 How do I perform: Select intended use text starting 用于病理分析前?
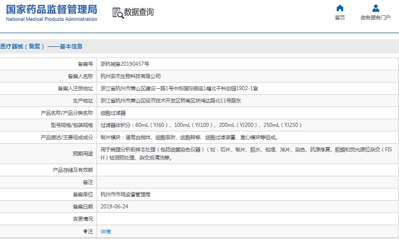coord(246,153)
